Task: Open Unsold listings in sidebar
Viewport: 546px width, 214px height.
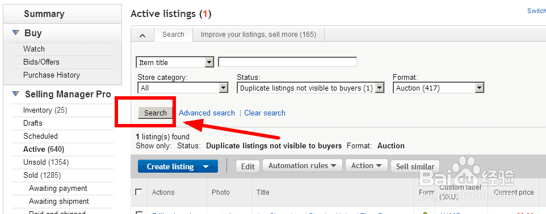Action: coord(46,162)
